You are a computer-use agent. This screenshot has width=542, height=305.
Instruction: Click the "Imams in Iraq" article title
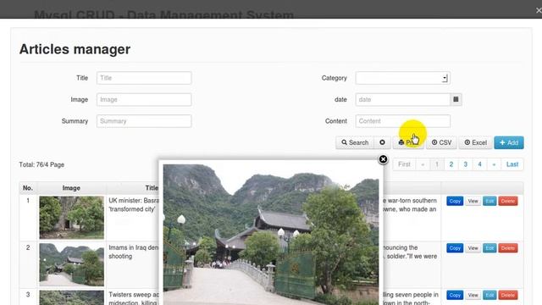[x=134, y=252]
